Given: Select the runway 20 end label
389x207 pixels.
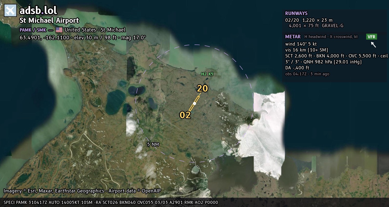Looking at the screenshot, I should (202, 88).
